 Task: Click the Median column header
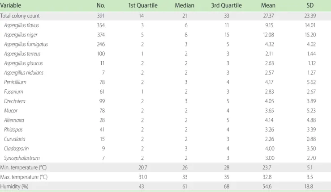click(185, 5)
